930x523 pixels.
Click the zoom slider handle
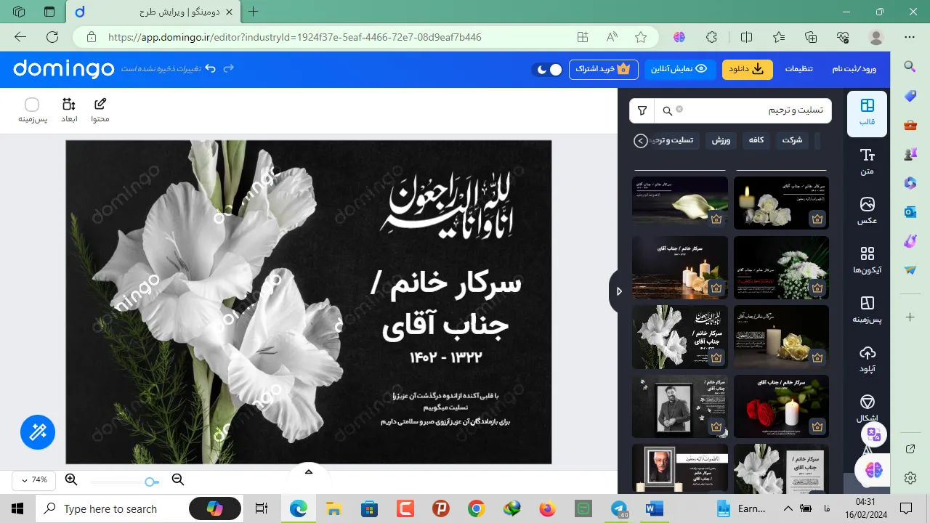(150, 482)
